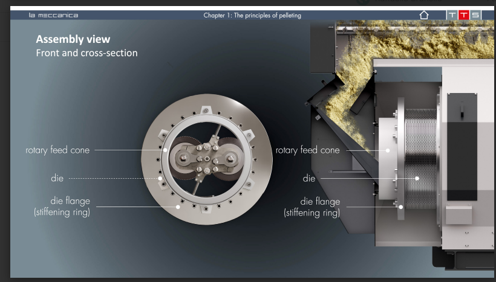
Task: Go to the home screen via house icon
Action: (x=423, y=15)
